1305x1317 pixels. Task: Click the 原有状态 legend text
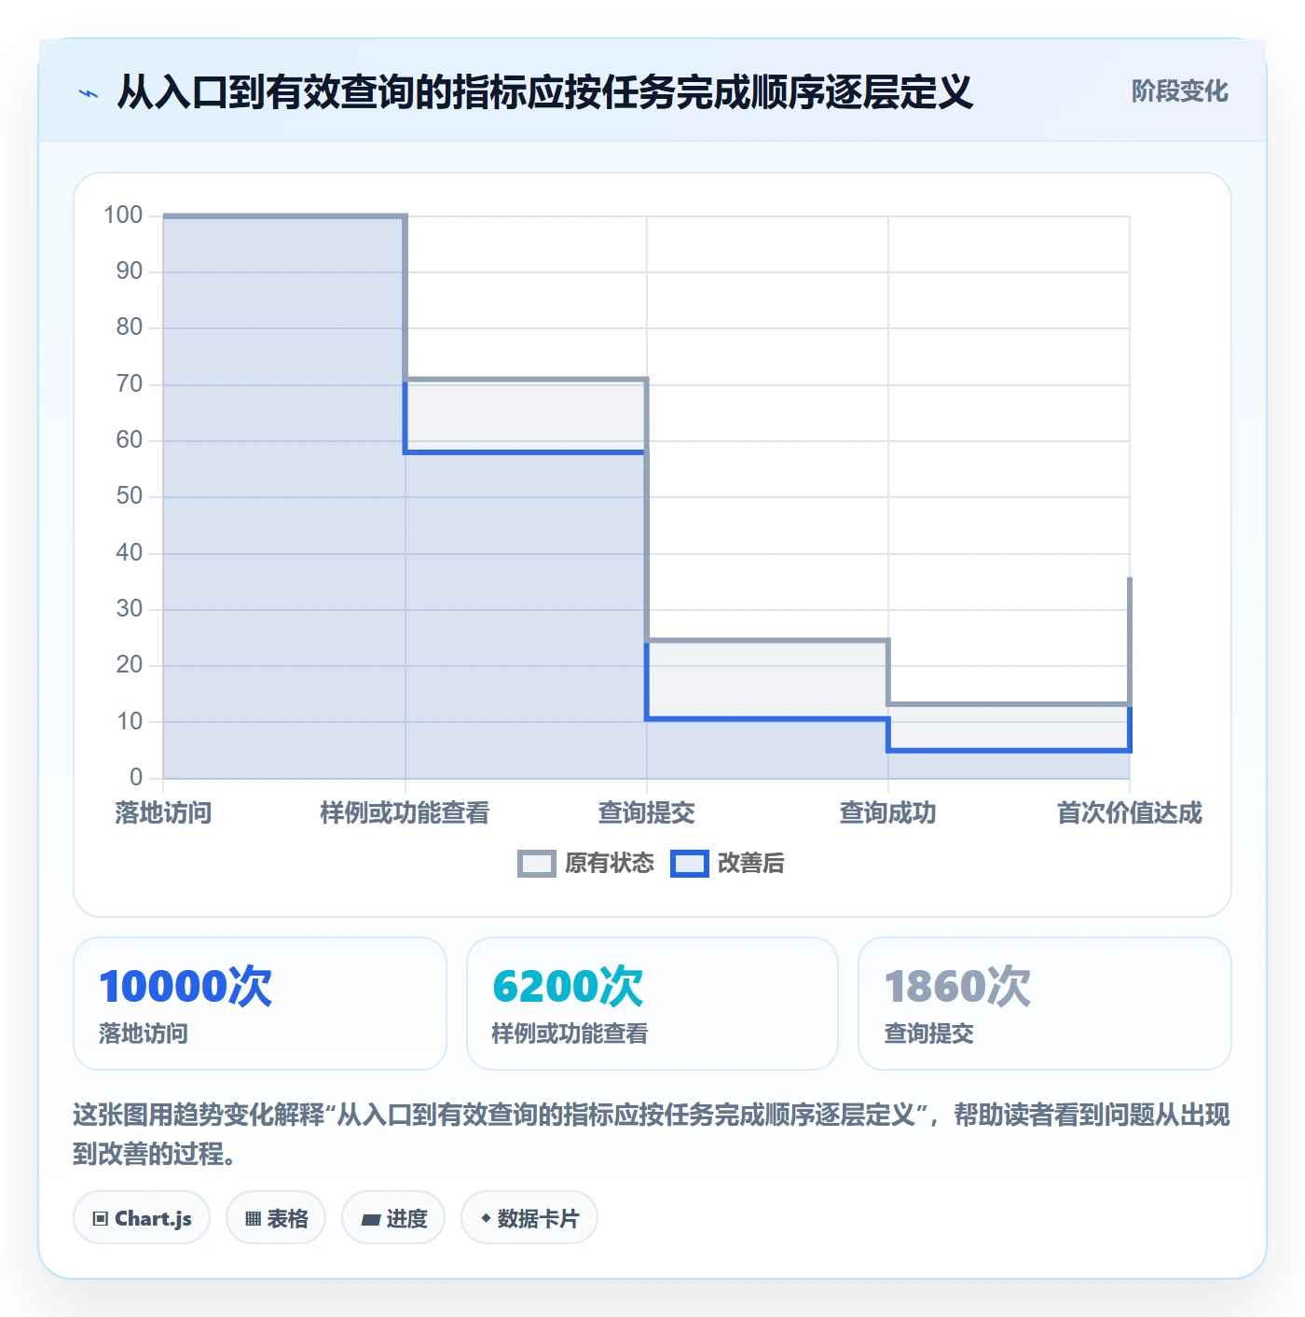click(x=610, y=863)
